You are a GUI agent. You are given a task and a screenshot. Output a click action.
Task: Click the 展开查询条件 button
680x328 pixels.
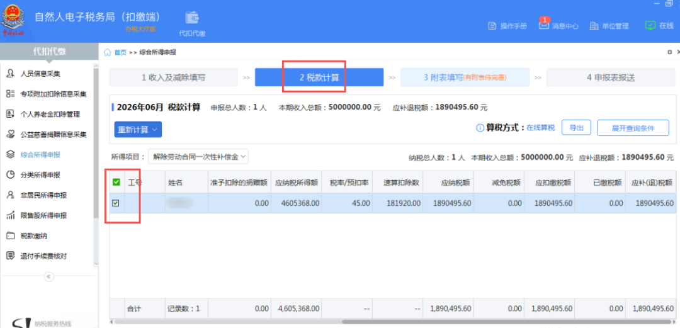[x=633, y=128]
